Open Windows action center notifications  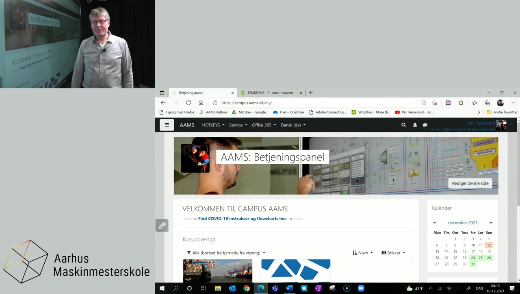tap(512, 288)
